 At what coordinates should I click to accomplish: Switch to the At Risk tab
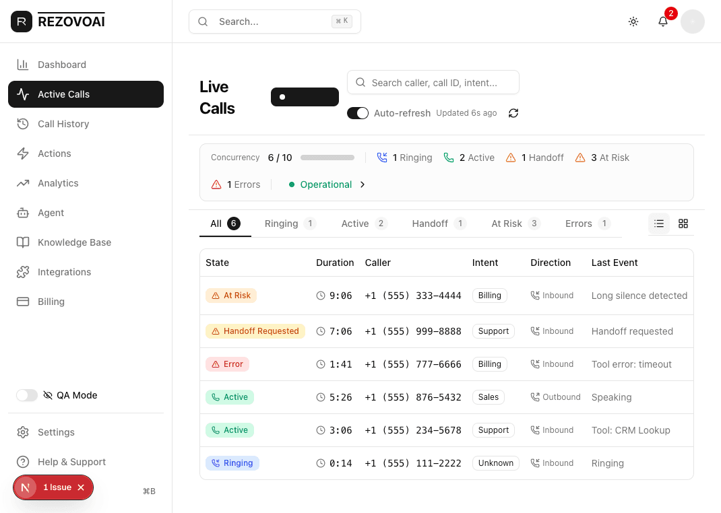point(510,223)
